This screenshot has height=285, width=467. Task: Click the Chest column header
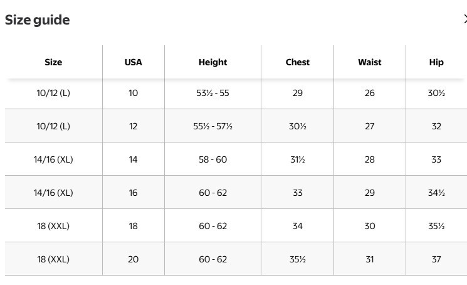click(298, 62)
